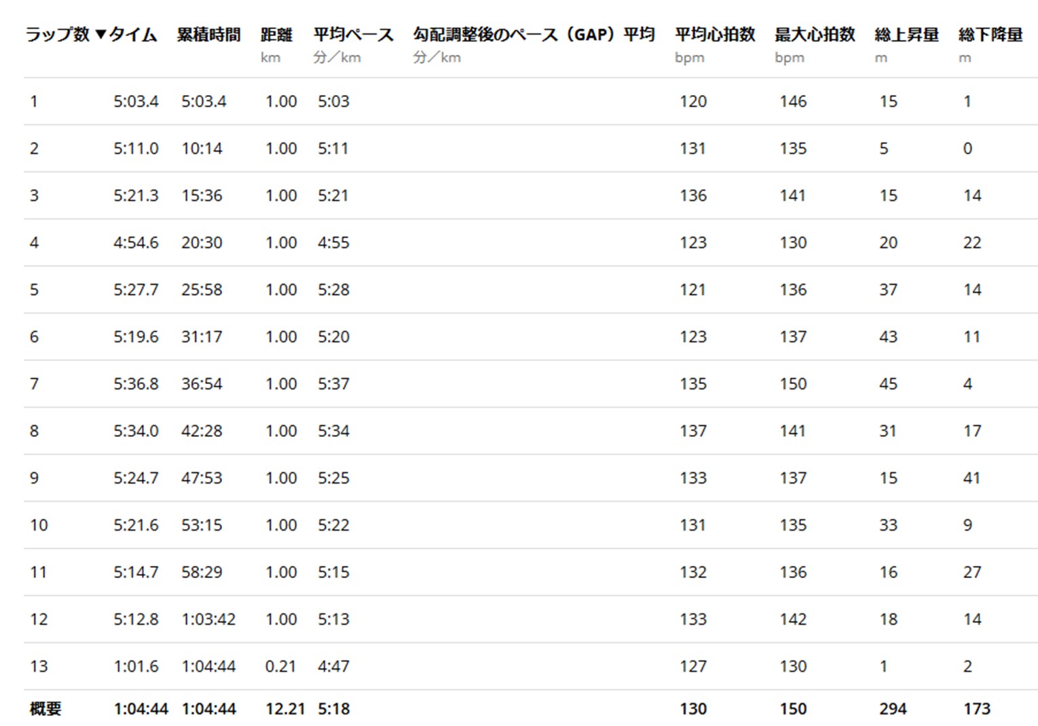Image resolution: width=1038 pixels, height=726 pixels.
Task: Click cumulative time 25:58
Action: coord(202,290)
